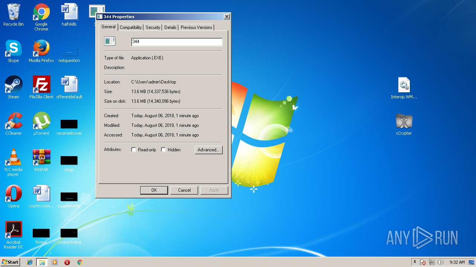This screenshot has width=476, height=267.
Task: Switch to the Compatibility tab
Action: 131,27
